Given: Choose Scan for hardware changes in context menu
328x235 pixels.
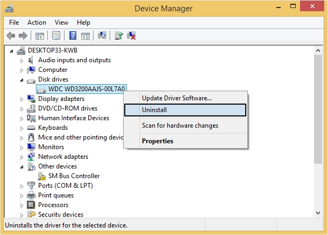Looking at the screenshot, I should tap(185, 126).
